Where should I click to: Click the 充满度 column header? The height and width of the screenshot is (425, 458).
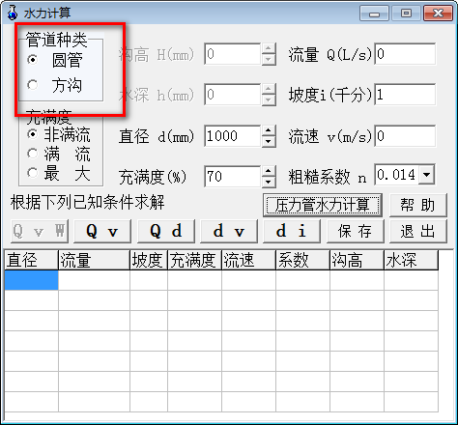pyautogui.click(x=194, y=260)
